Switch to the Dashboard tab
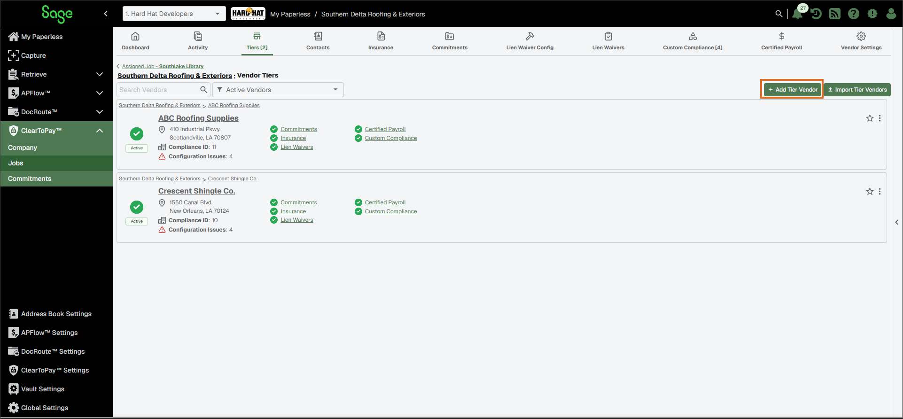Screen dimensions: 903x419 tap(135, 41)
